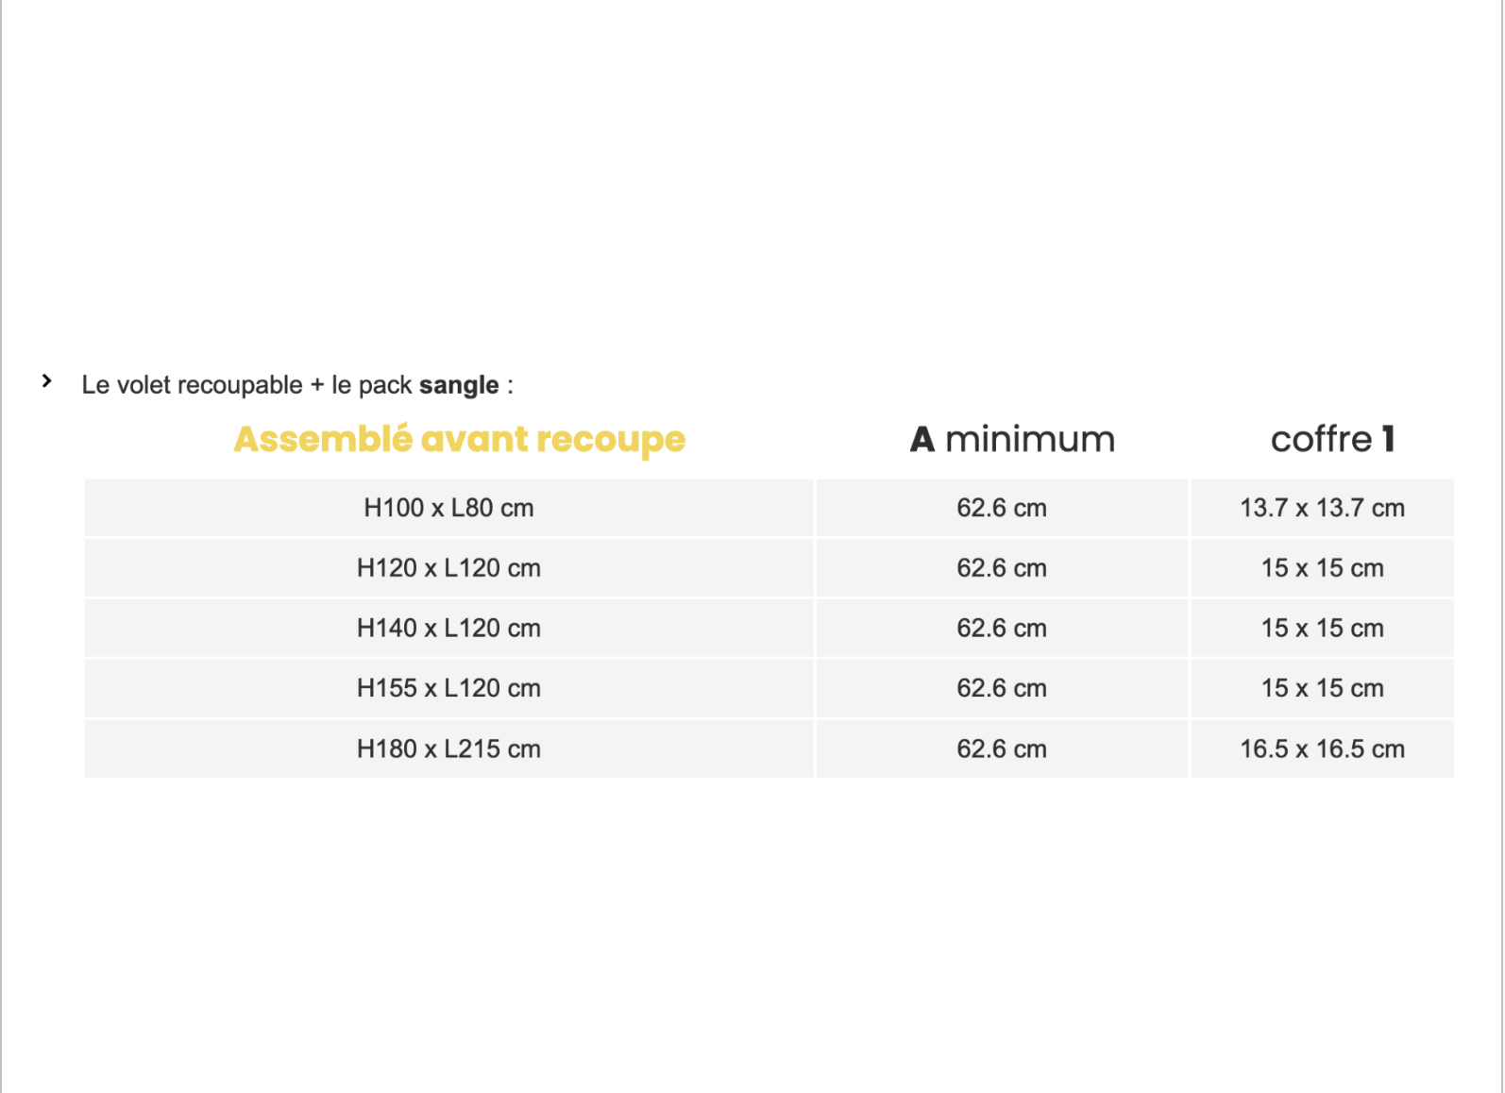
Task: Click '62.6 cm' in the H140 row
Action: pyautogui.click(x=1002, y=629)
